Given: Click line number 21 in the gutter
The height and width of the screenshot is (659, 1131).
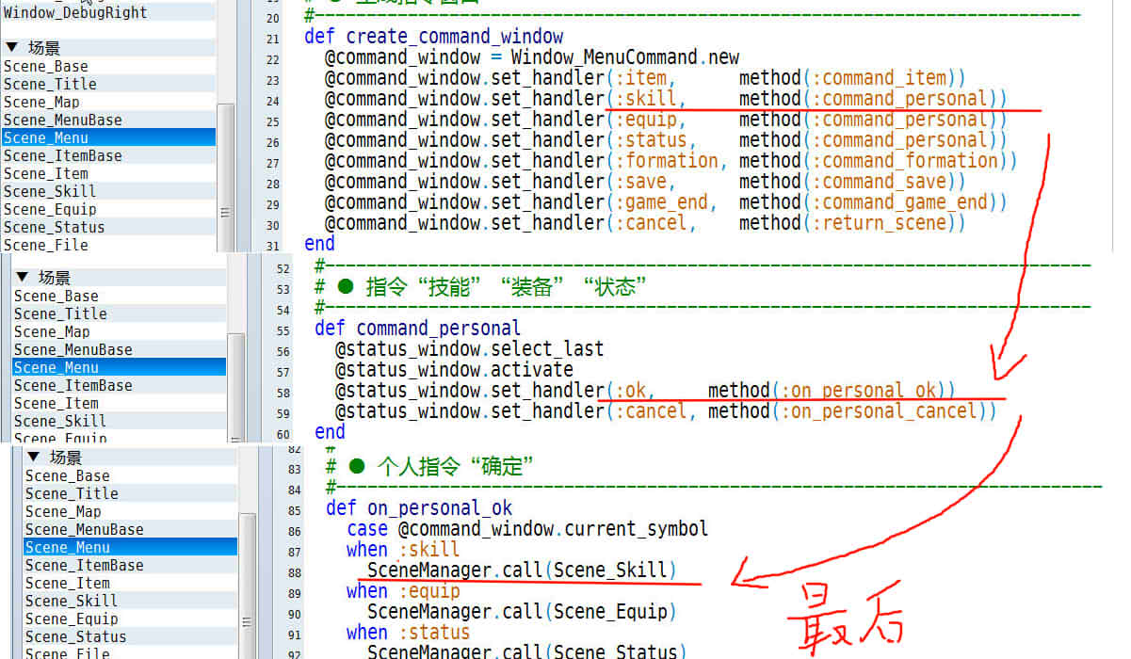Looking at the screenshot, I should 273,39.
